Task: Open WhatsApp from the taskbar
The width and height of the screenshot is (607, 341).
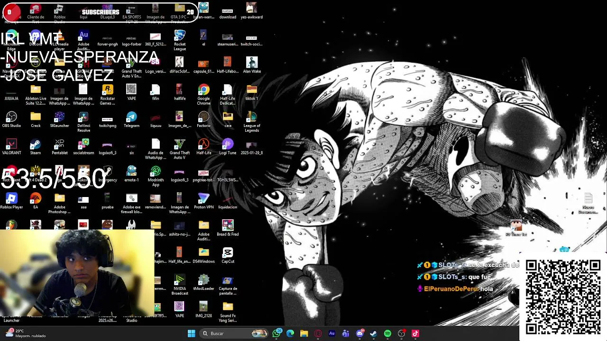Action: pyautogui.click(x=277, y=333)
